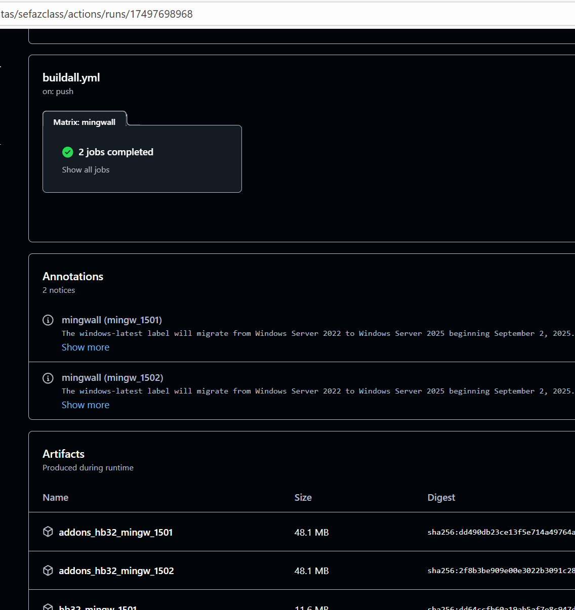Click info icon beside mingwall (mingw_1501)
This screenshot has width=575, height=610.
click(48, 320)
